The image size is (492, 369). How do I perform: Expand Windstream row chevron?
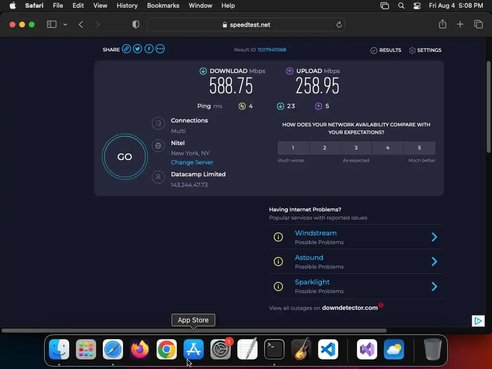coord(434,237)
